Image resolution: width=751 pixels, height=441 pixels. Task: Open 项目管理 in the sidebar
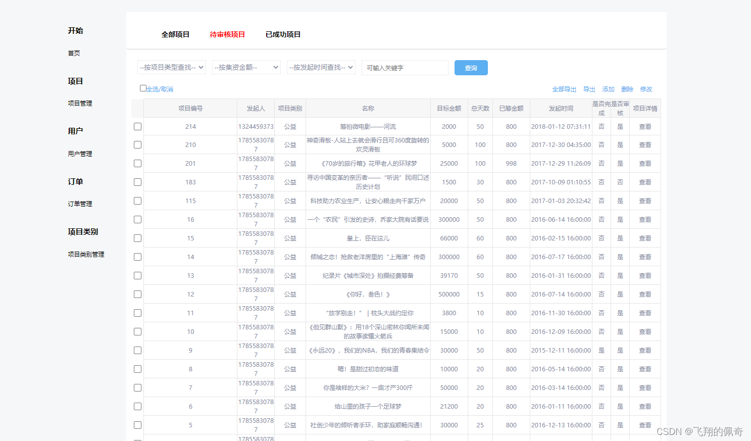tap(80, 103)
